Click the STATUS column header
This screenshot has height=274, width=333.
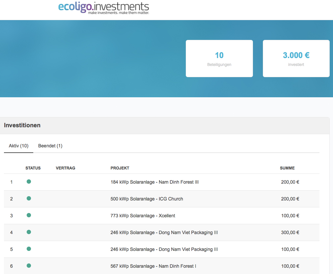33,168
